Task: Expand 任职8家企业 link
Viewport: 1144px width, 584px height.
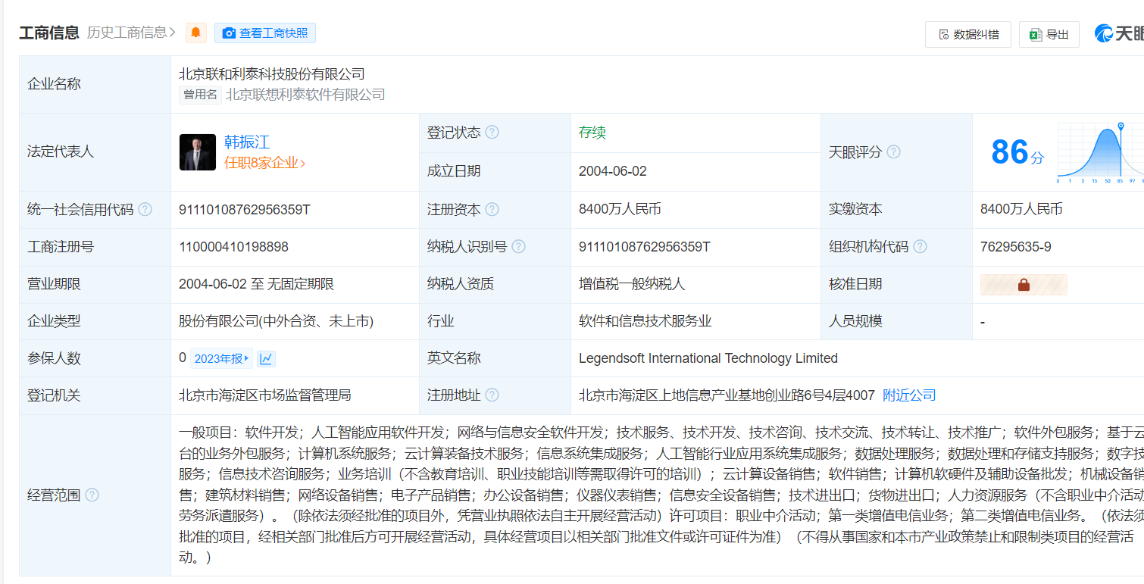Action: click(264, 163)
